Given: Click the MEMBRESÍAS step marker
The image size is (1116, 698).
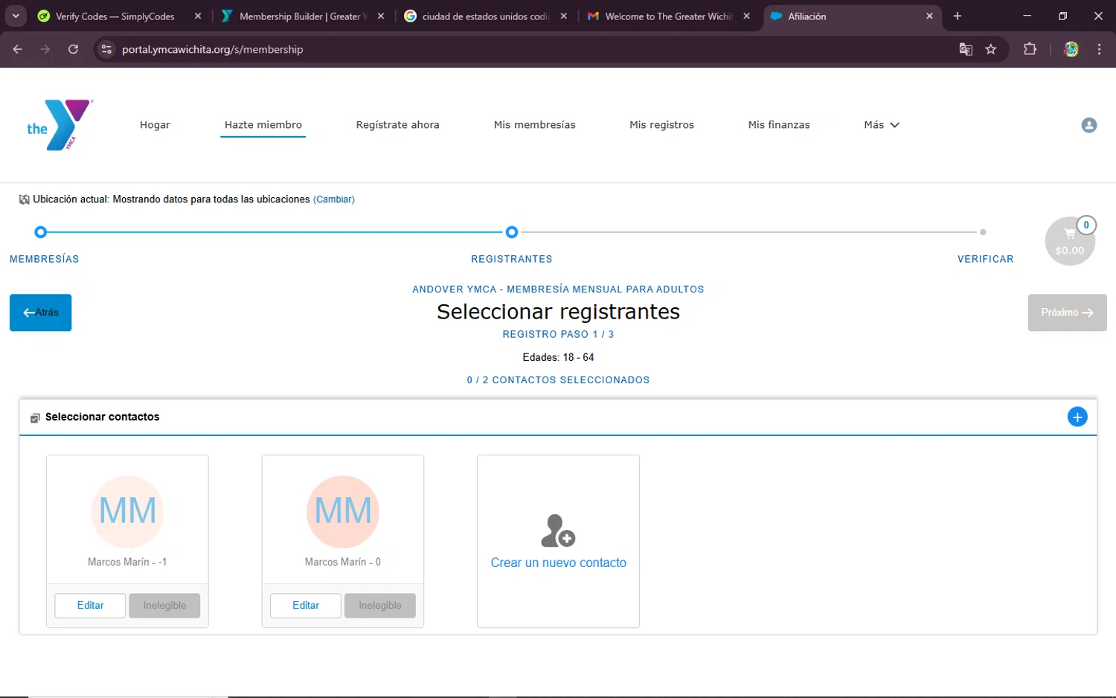Looking at the screenshot, I should (x=41, y=232).
